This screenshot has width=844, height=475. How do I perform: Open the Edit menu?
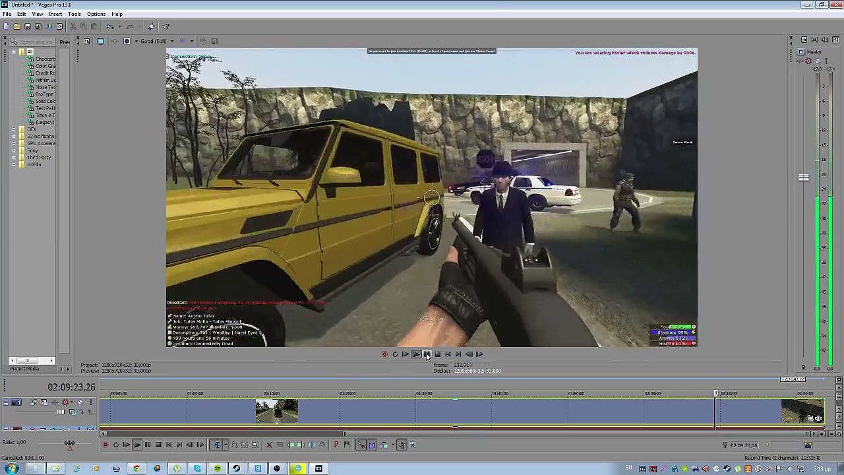[x=22, y=14]
